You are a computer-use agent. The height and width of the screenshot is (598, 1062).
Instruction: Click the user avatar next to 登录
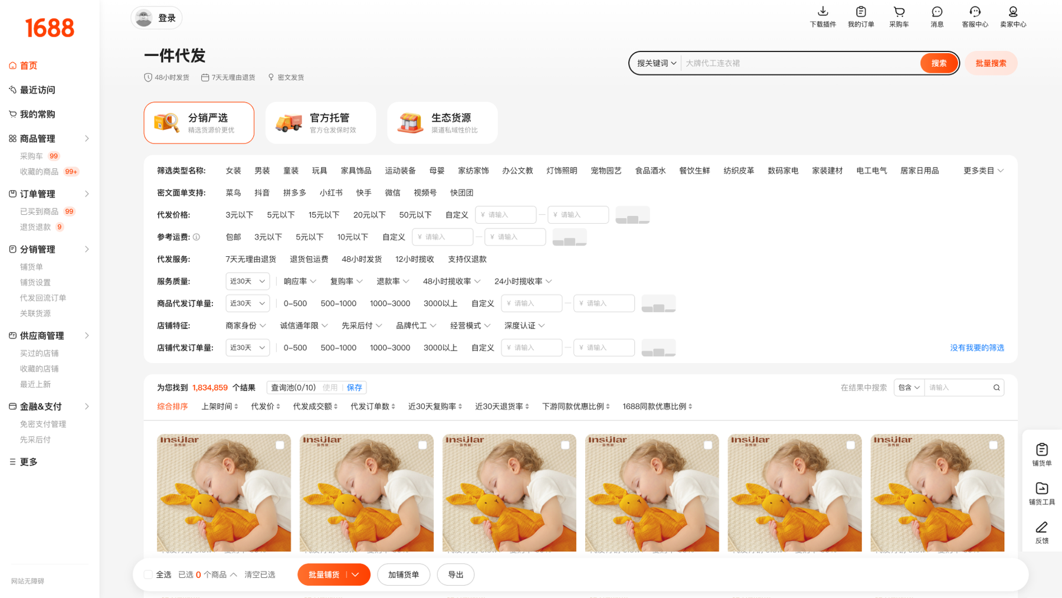(x=143, y=18)
